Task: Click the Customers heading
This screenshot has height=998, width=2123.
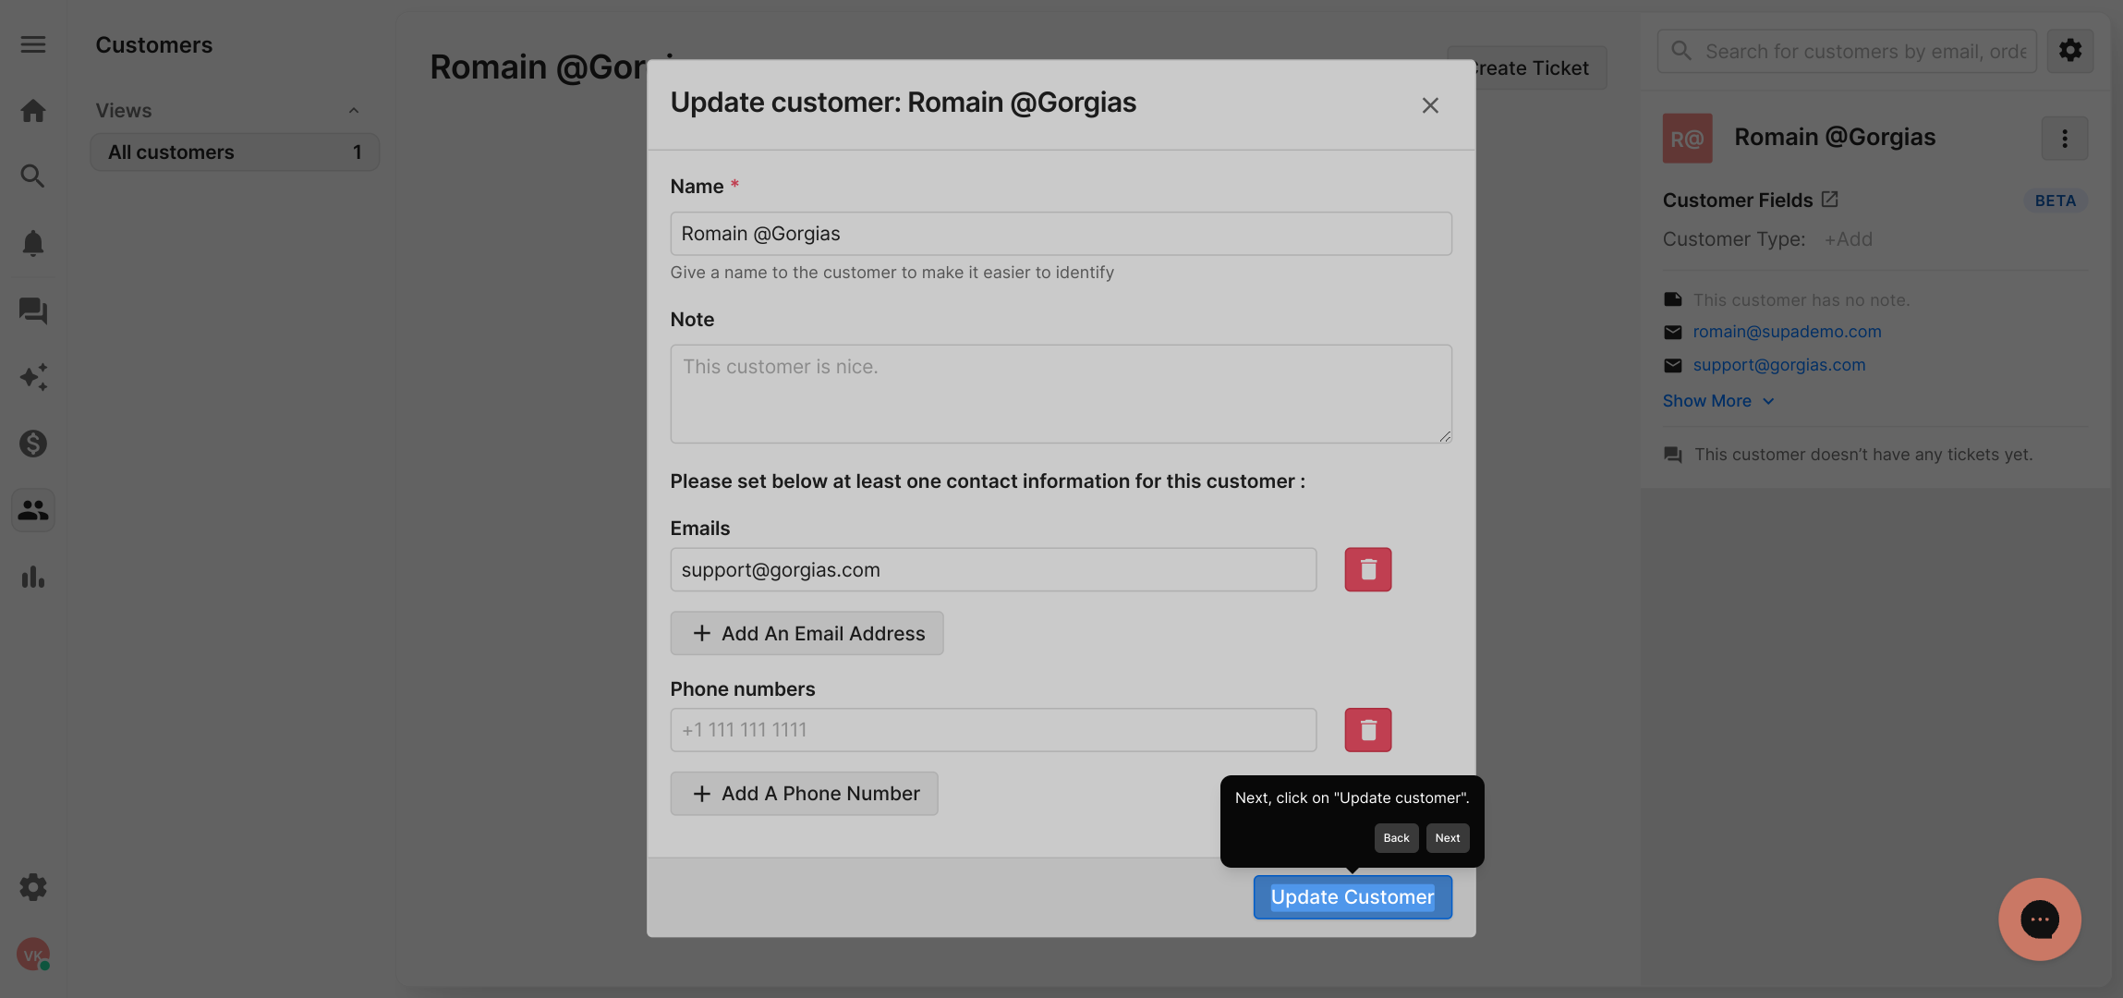Action: point(154,45)
